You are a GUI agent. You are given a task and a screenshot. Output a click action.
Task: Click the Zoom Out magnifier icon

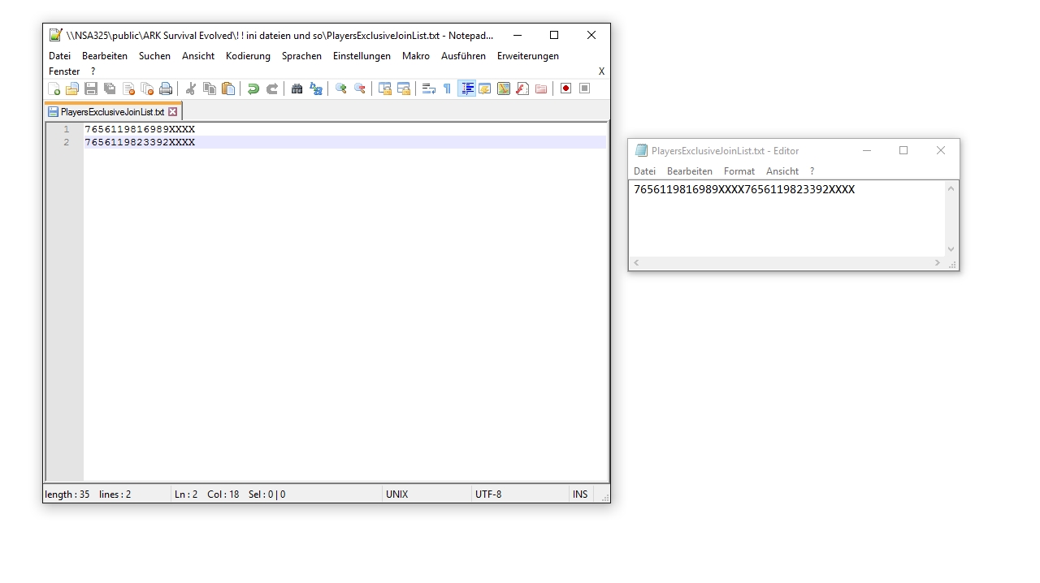pos(360,89)
